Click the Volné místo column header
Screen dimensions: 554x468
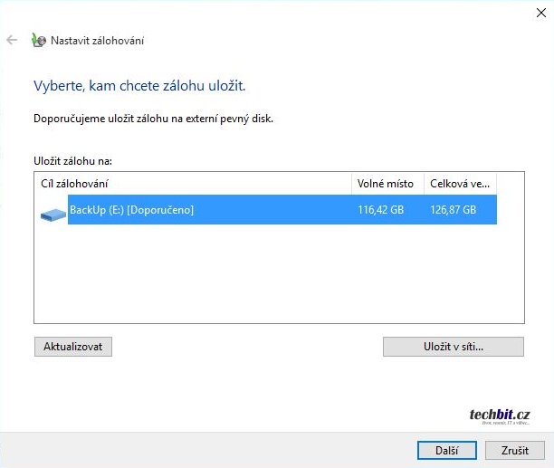pos(387,184)
